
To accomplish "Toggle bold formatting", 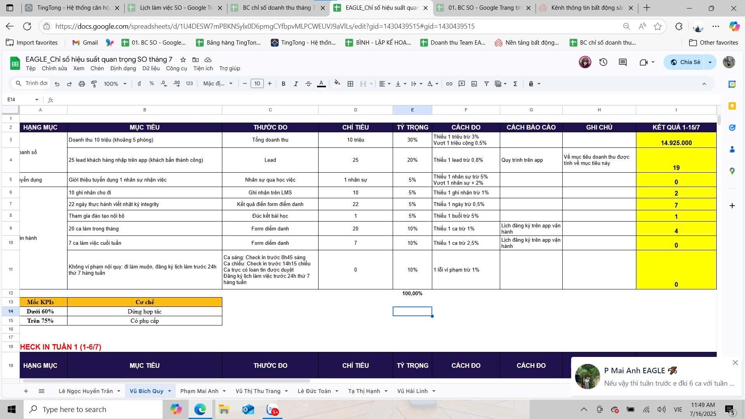I will pyautogui.click(x=283, y=84).
